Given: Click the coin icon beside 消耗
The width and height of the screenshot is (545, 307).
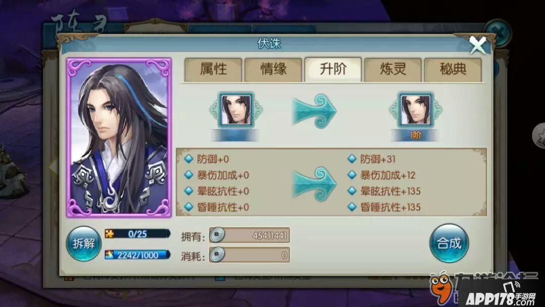Looking at the screenshot, I should [x=217, y=255].
